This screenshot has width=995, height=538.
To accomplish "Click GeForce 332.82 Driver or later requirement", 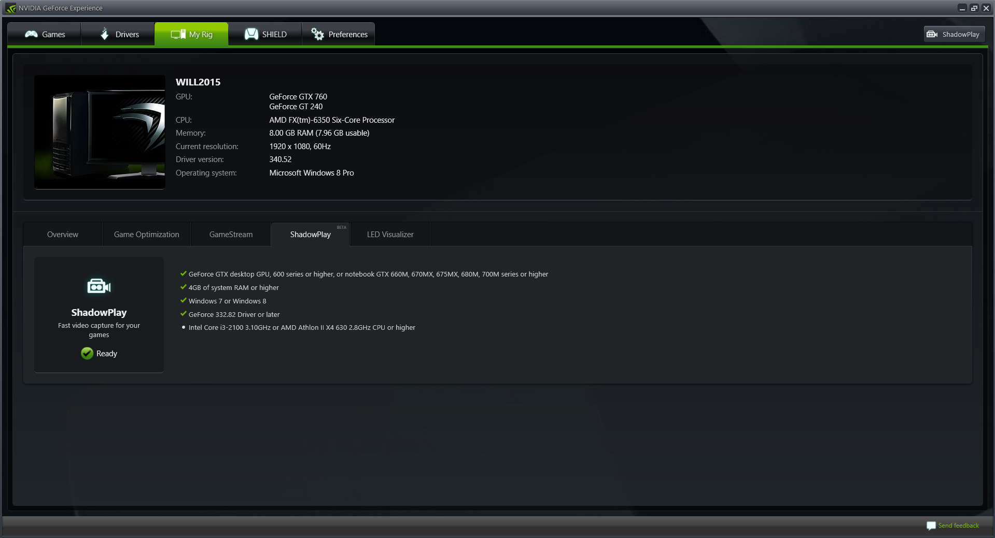I will 234,315.
